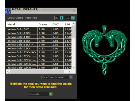The width and height of the screenshot is (135, 101).
Task: Sort by the Metal column header
Action: tap(22, 24)
